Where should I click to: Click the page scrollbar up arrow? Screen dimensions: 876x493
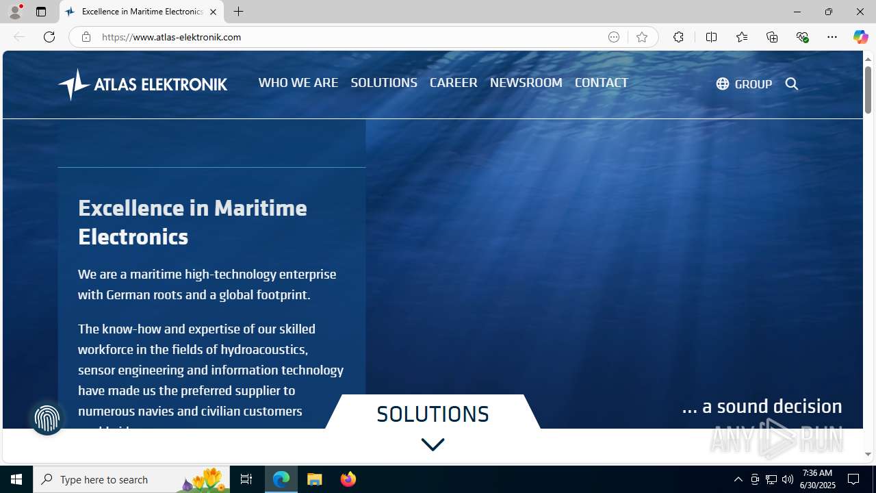point(868,59)
